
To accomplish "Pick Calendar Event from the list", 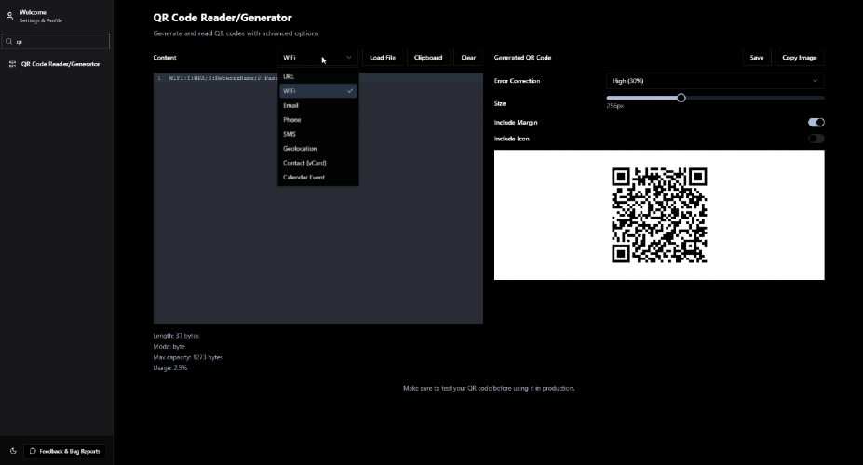I will pos(318,177).
